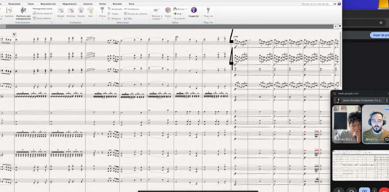Click the Dividir compases scissors icon
This screenshot has height=192, width=389.
coord(81,10)
